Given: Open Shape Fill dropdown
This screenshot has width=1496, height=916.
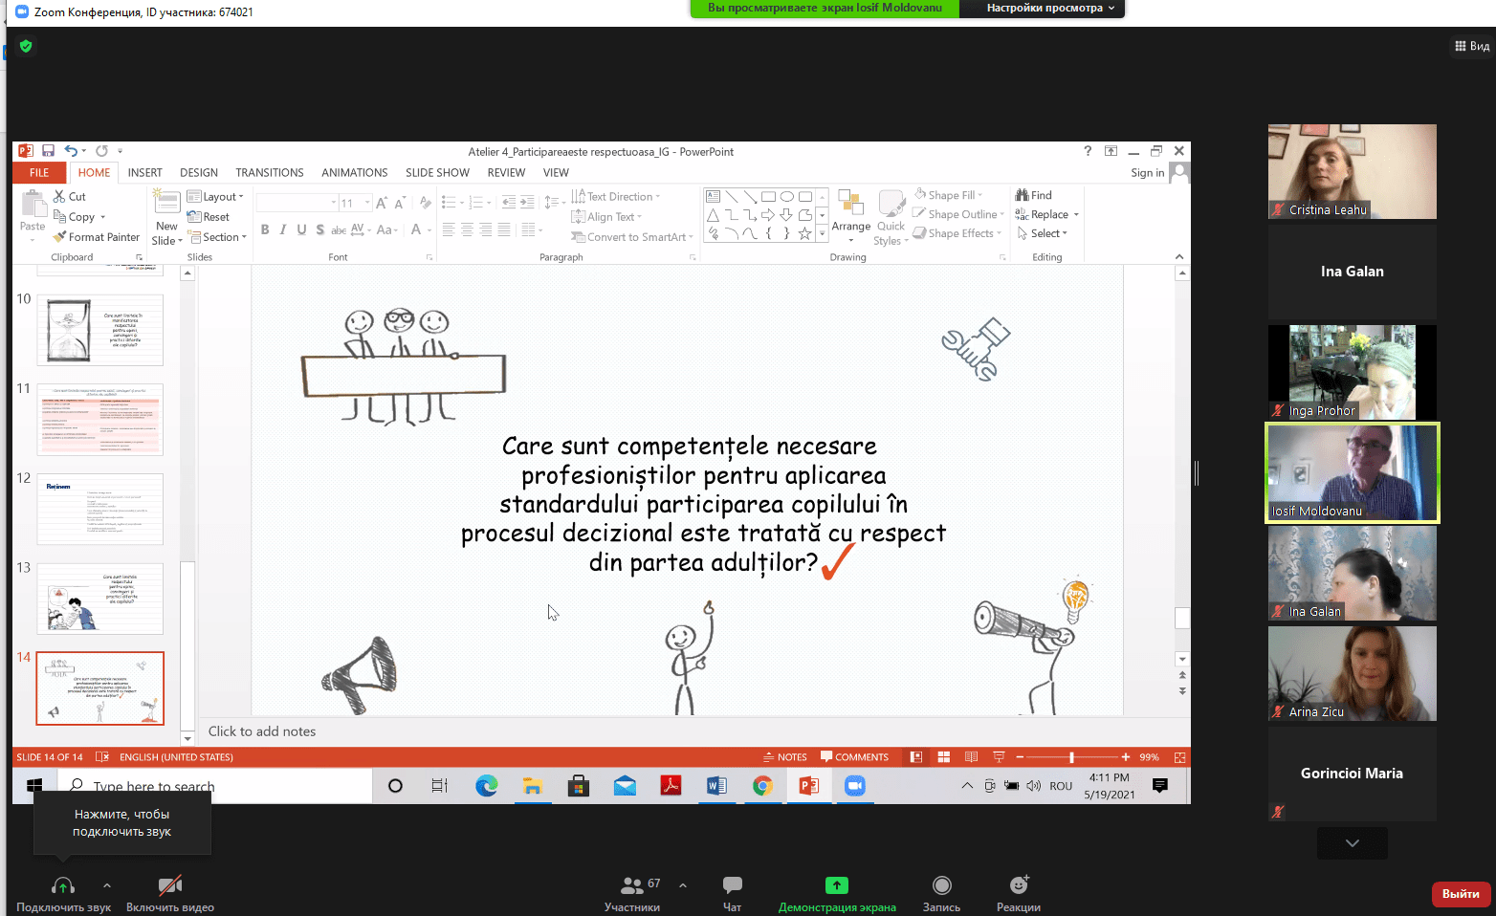Looking at the screenshot, I should 948,195.
